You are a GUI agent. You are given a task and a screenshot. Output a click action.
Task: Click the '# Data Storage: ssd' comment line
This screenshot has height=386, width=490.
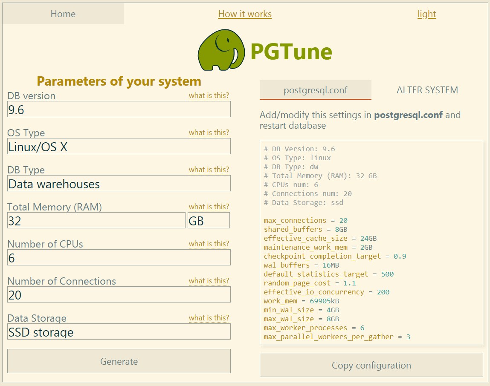point(304,203)
